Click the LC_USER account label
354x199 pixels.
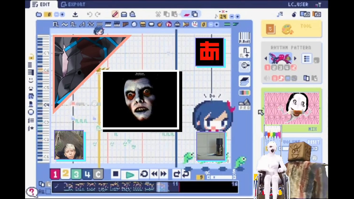point(298,4)
